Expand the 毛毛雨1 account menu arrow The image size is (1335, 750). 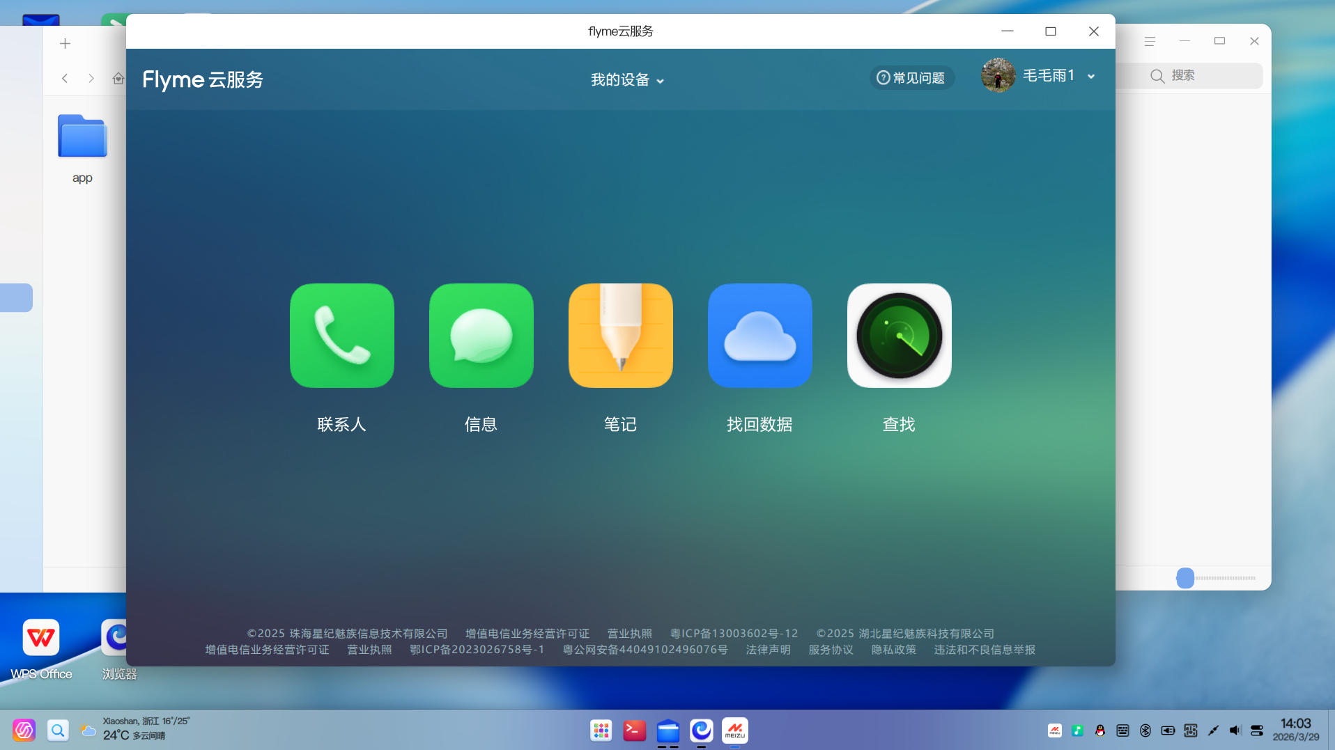click(1091, 77)
